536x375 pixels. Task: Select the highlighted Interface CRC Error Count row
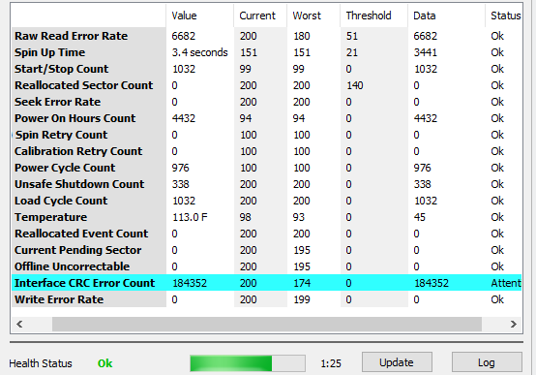pyautogui.click(x=267, y=283)
